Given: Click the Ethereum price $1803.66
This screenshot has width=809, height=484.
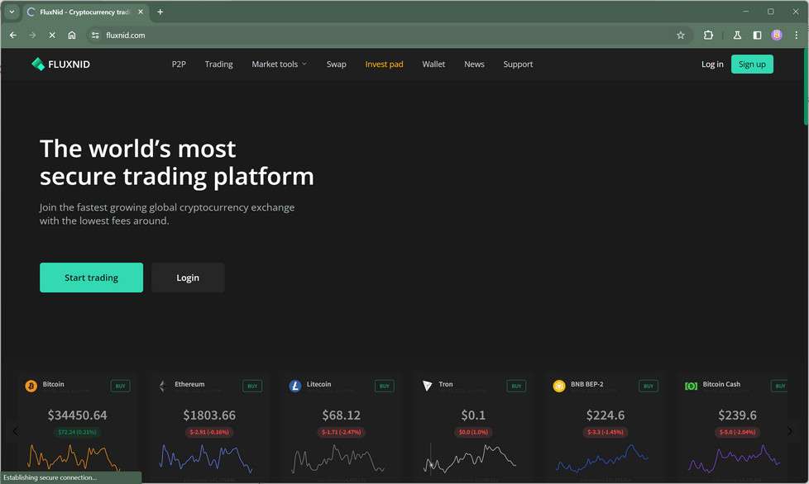Looking at the screenshot, I should point(209,415).
